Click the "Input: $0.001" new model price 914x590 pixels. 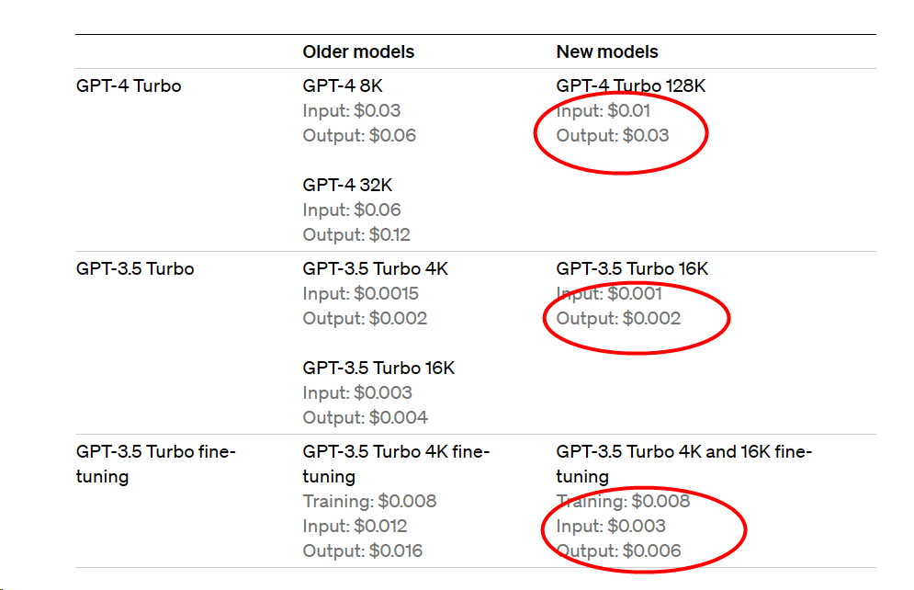(x=609, y=294)
